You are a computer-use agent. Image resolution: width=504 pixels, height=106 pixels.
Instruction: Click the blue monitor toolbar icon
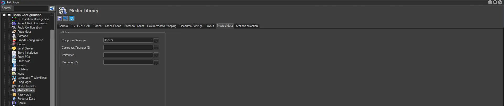click(72, 18)
